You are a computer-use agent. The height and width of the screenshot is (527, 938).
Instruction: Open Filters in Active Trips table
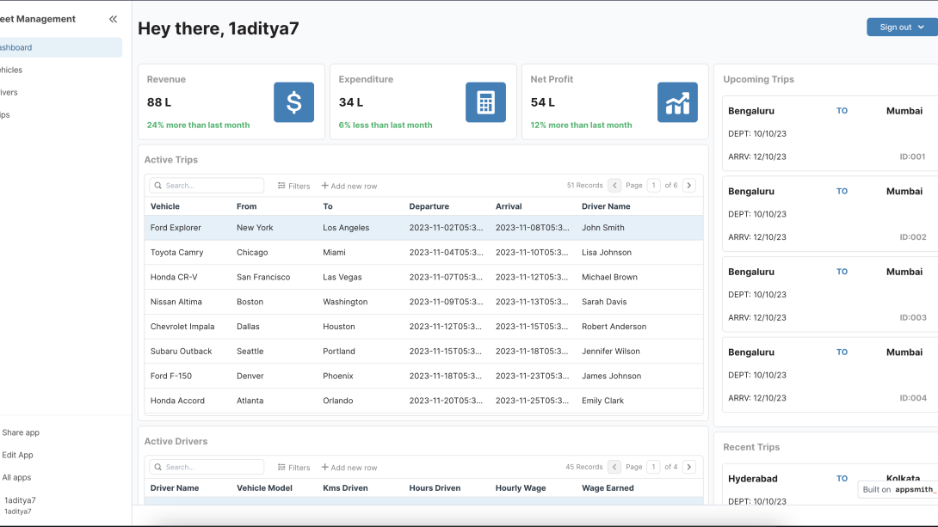click(x=293, y=186)
